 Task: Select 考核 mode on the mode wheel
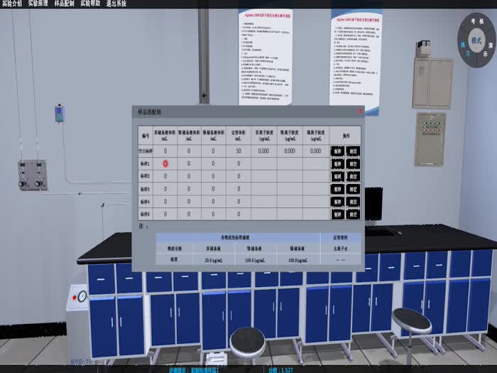(476, 22)
